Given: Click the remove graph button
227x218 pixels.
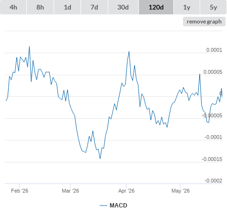Looking at the screenshot, I should [x=204, y=22].
